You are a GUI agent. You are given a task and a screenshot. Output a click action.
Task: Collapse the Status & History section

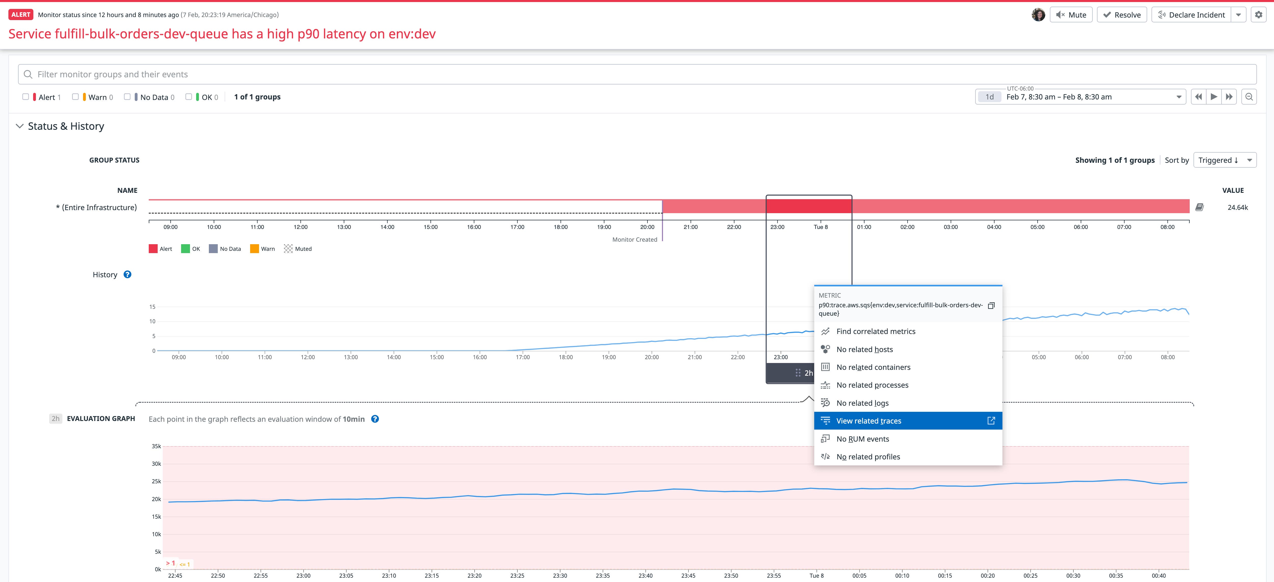[x=19, y=126]
